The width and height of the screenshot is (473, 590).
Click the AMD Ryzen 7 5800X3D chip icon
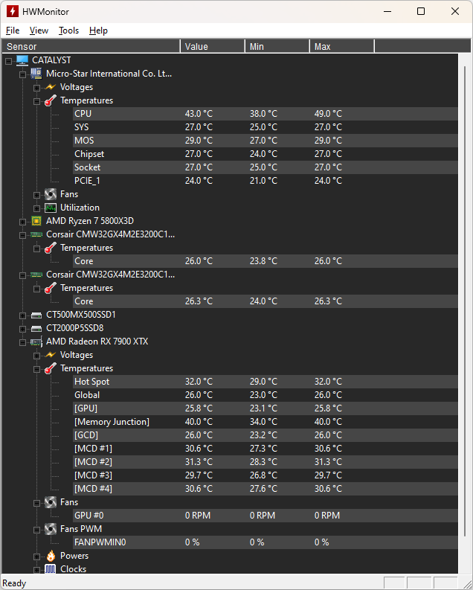[36, 221]
